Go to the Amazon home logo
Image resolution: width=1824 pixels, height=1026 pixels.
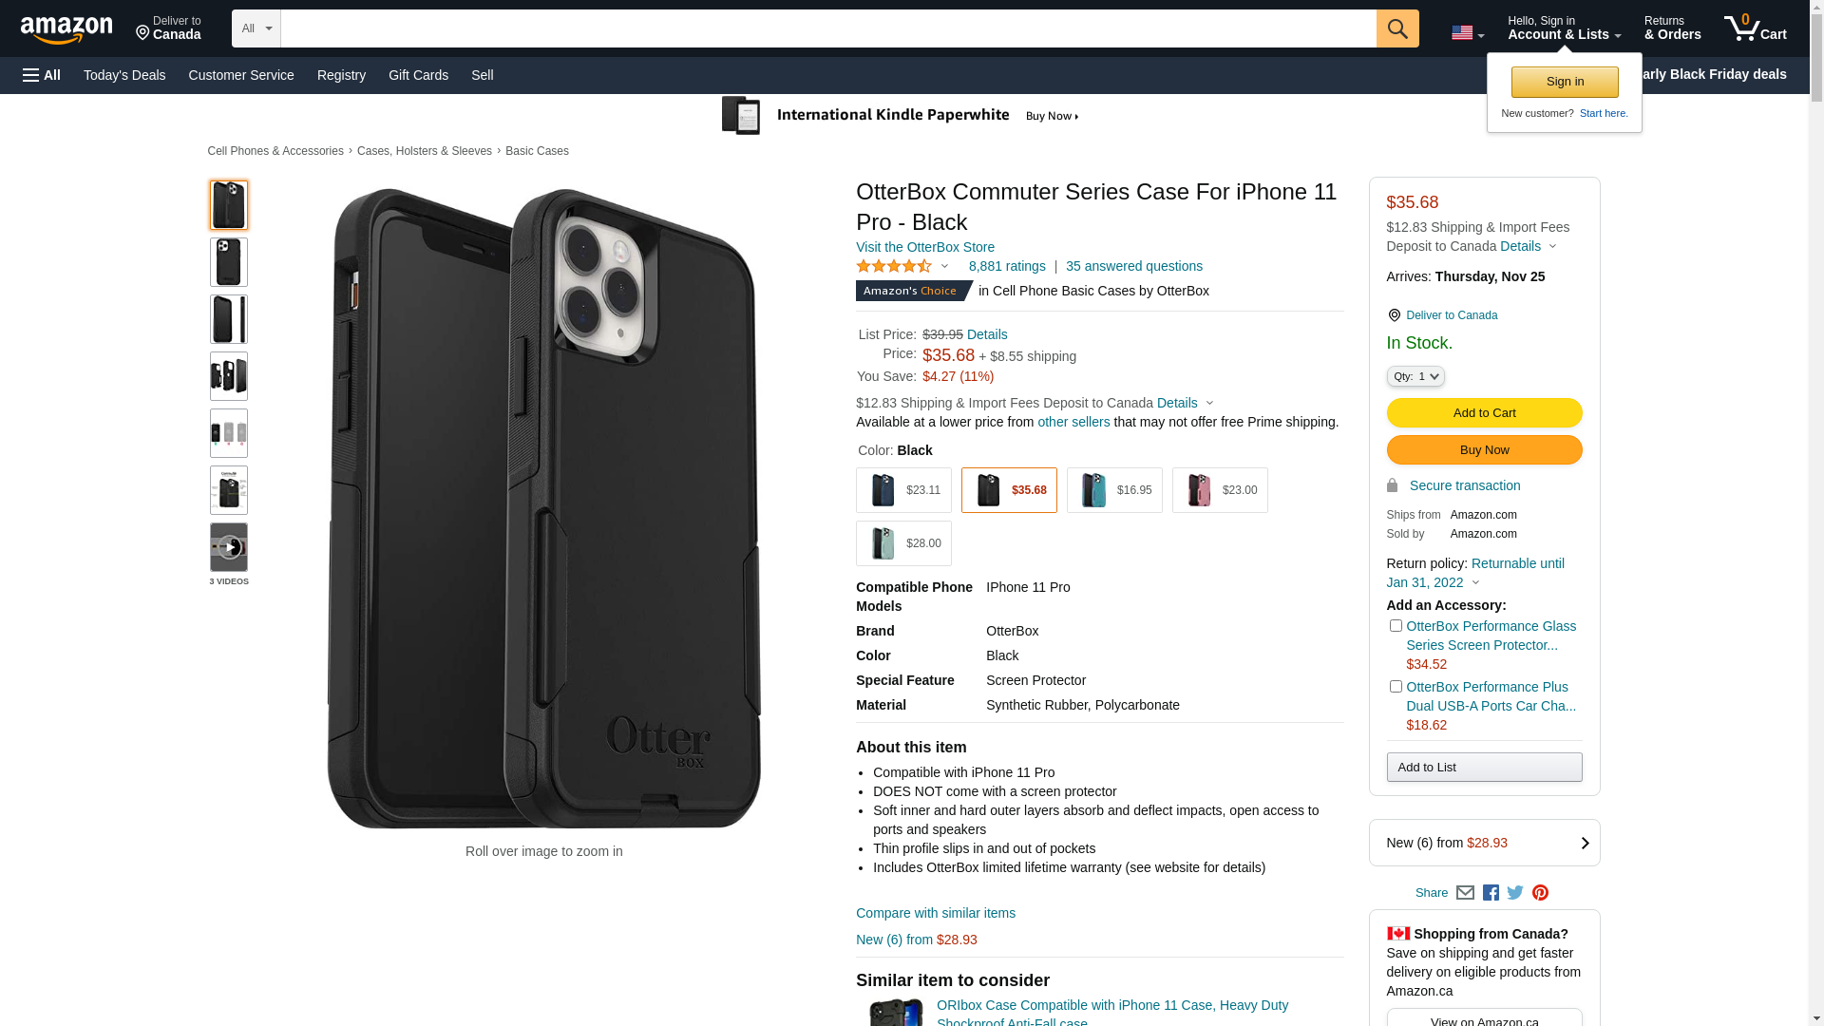point(66,29)
